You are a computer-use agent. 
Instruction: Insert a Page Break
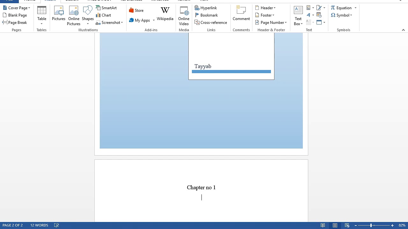(15, 22)
